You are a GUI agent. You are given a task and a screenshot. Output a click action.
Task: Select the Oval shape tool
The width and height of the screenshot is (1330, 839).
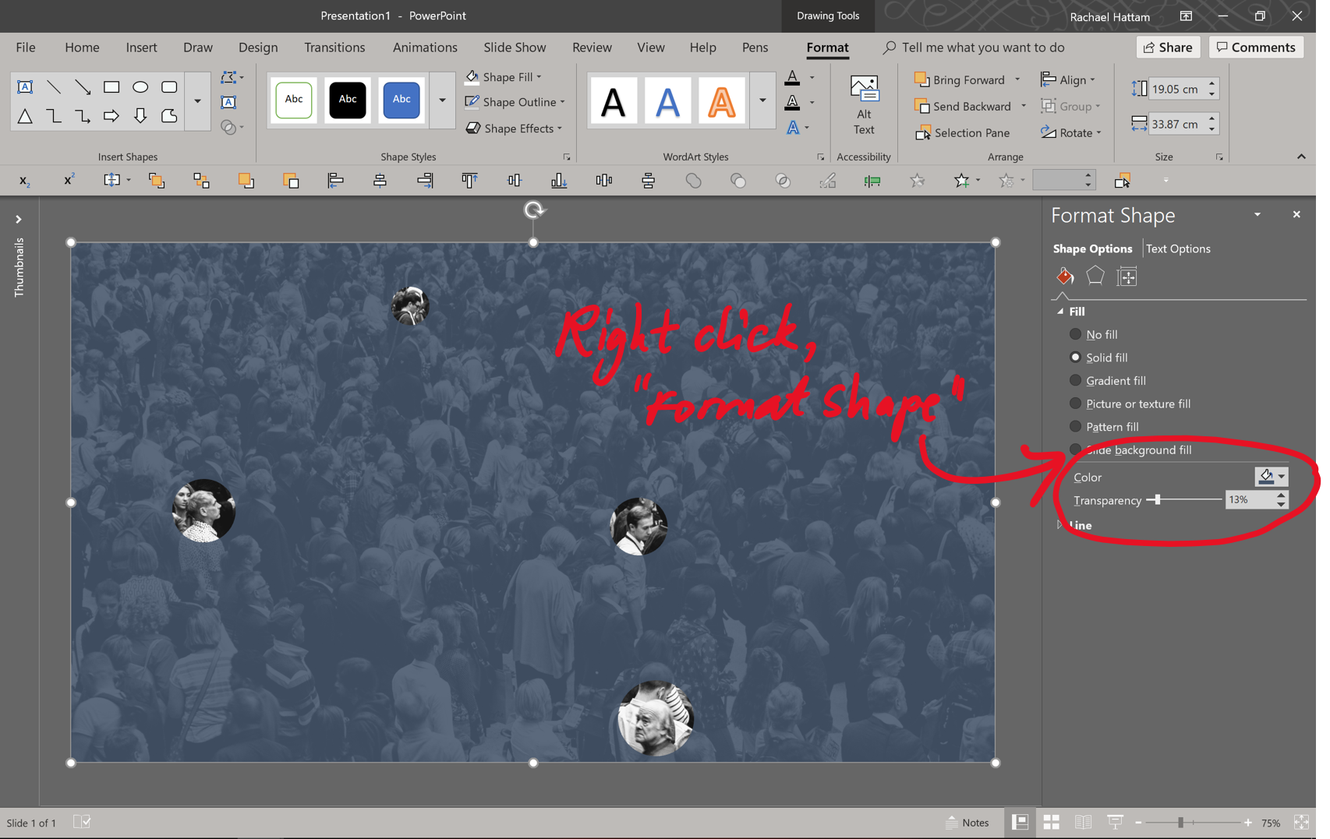[x=140, y=87]
